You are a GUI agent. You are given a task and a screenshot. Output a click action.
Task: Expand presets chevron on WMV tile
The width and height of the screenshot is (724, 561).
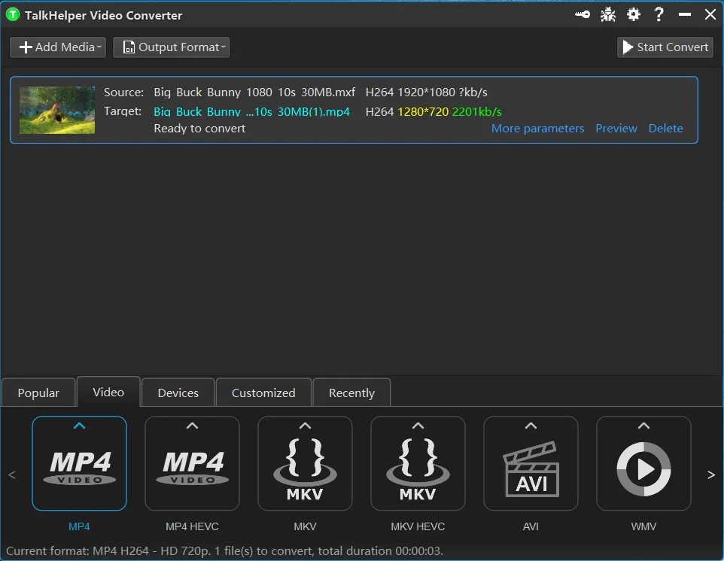coord(643,426)
